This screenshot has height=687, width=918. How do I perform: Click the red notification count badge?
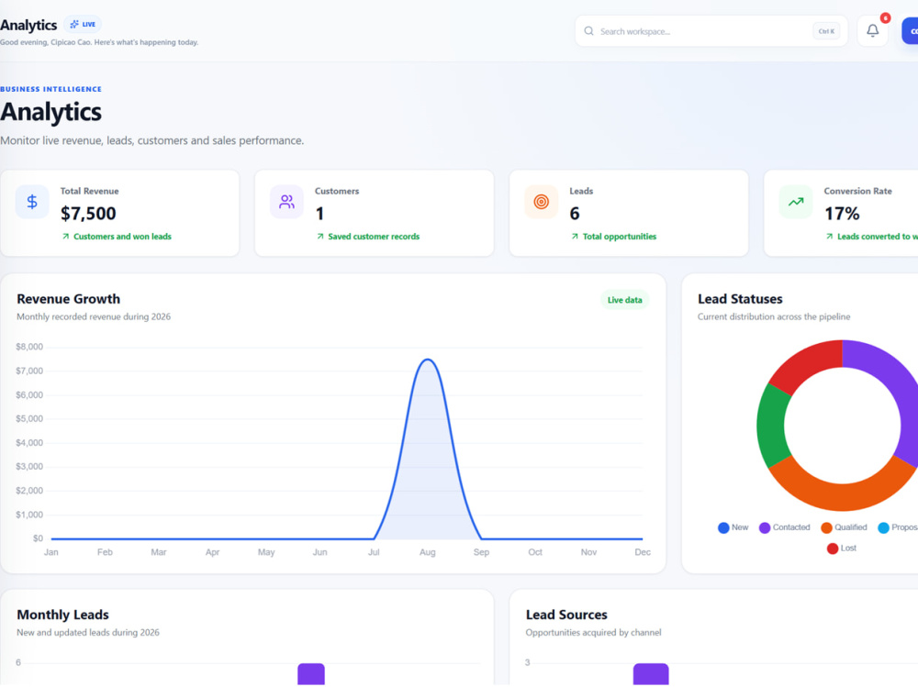885,18
